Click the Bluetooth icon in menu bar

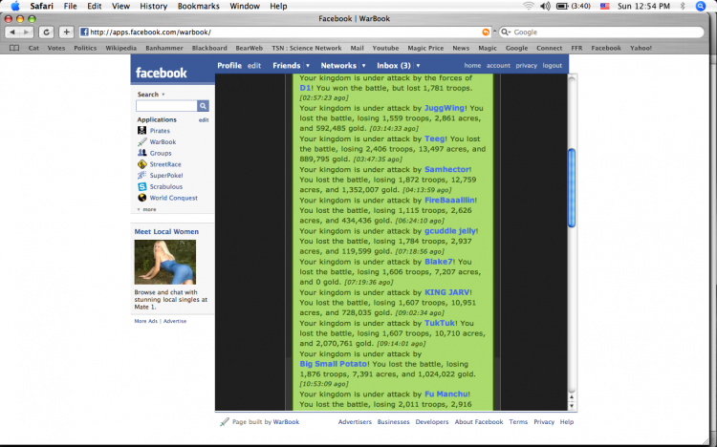point(683,6)
